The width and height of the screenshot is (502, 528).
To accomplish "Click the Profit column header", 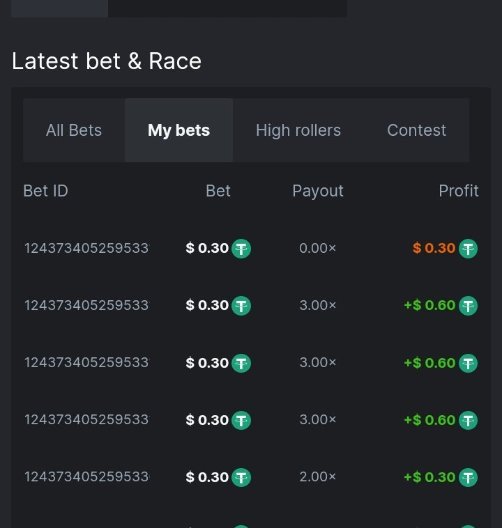I will pyautogui.click(x=458, y=191).
